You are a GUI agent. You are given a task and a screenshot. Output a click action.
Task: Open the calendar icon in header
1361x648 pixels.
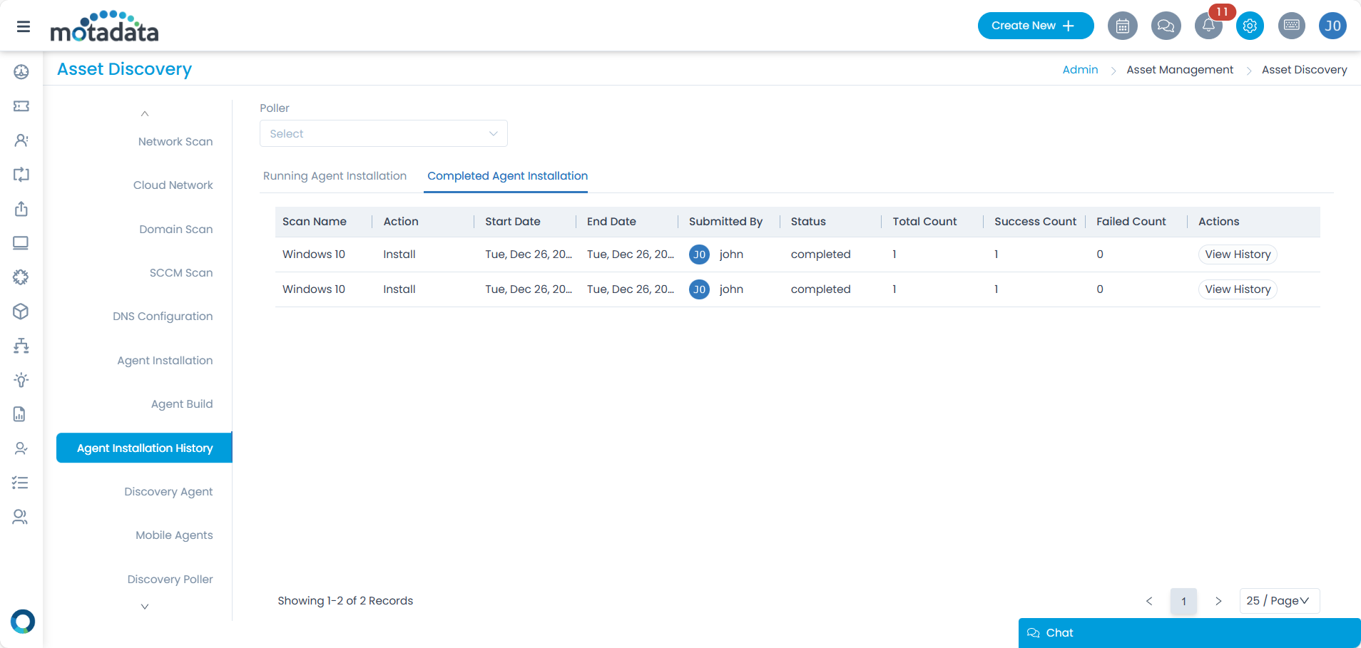(1122, 26)
